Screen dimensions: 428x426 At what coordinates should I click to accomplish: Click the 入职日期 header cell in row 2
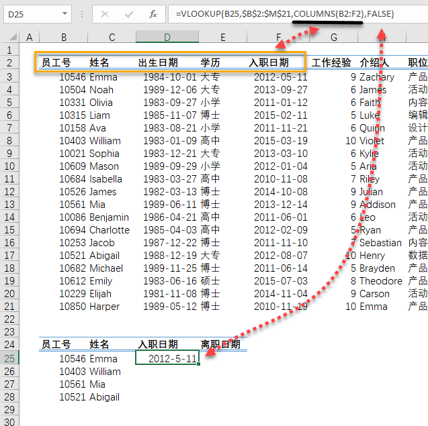[269, 63]
